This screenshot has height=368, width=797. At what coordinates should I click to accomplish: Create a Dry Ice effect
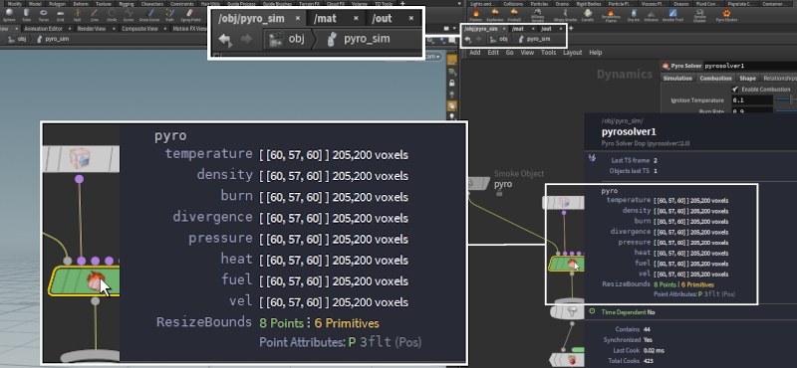click(634, 15)
